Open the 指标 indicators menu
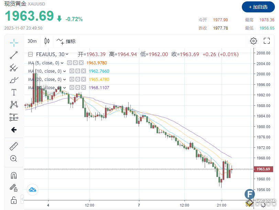The image size is (279, 210). (x=66, y=41)
